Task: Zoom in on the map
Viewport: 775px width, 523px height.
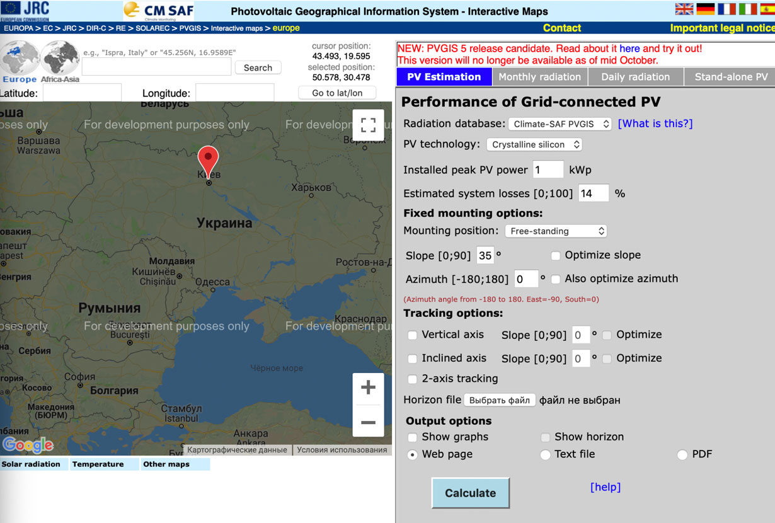Action: (368, 388)
